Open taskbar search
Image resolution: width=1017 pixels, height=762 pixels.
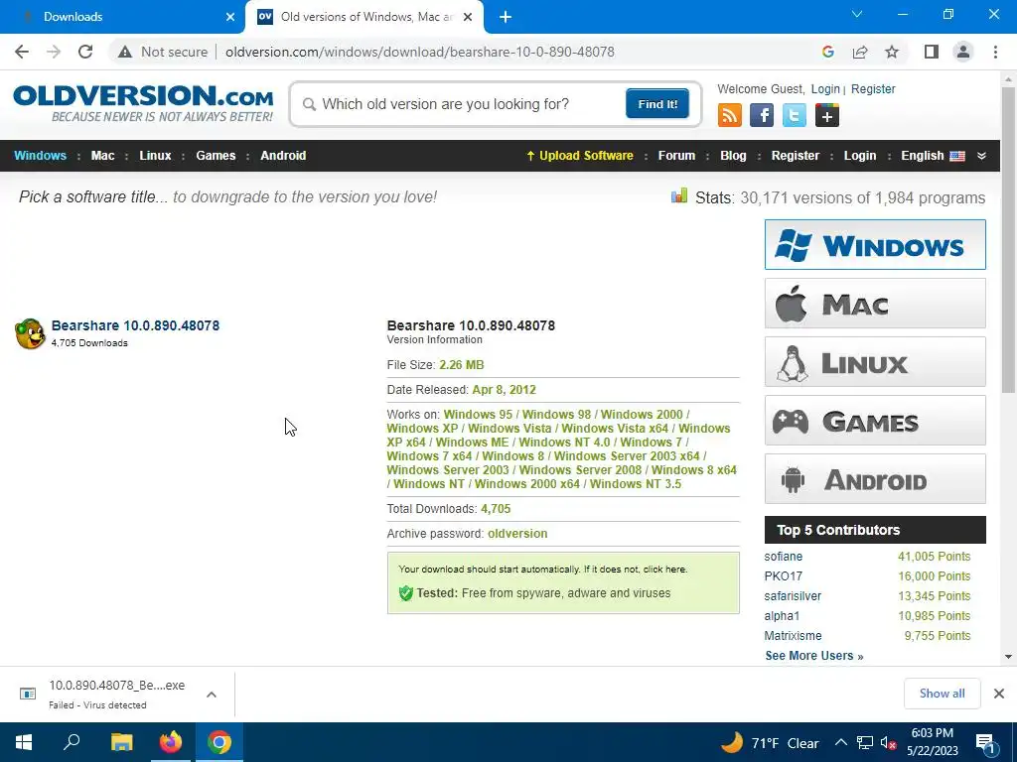tap(72, 742)
